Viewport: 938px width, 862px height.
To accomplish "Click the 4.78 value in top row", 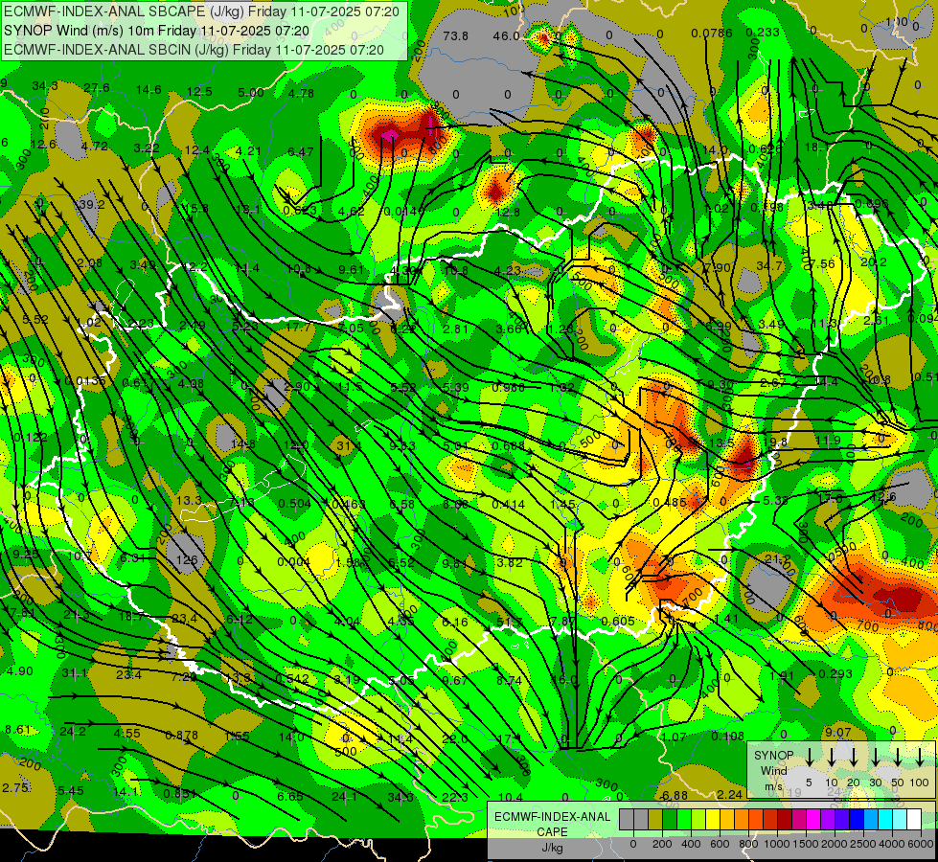I will tap(301, 93).
